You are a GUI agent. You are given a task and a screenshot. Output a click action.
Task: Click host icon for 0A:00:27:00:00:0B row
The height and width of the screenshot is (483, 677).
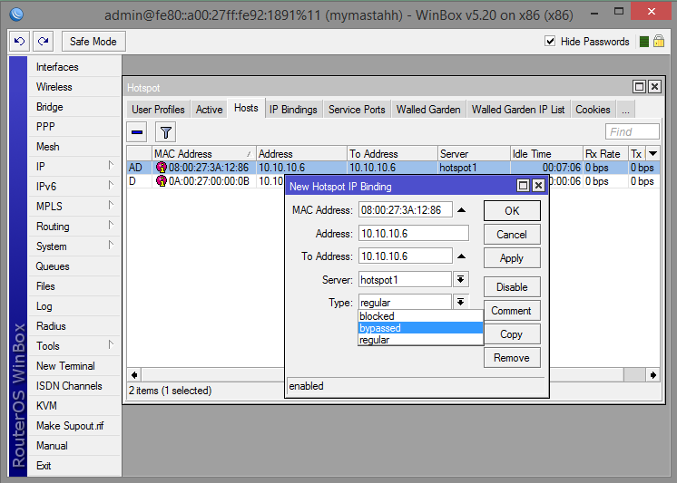click(x=162, y=180)
